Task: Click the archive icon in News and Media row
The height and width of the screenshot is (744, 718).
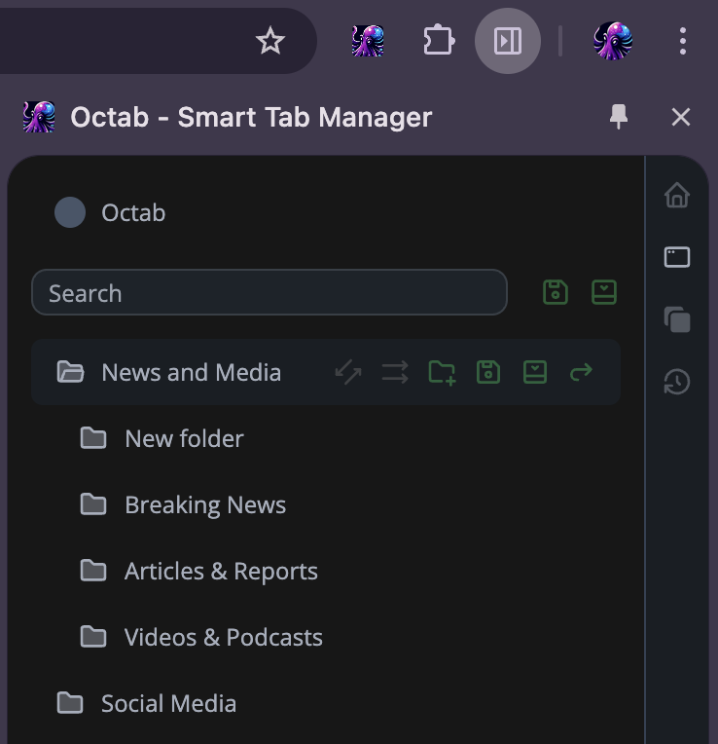Action: pos(535,372)
